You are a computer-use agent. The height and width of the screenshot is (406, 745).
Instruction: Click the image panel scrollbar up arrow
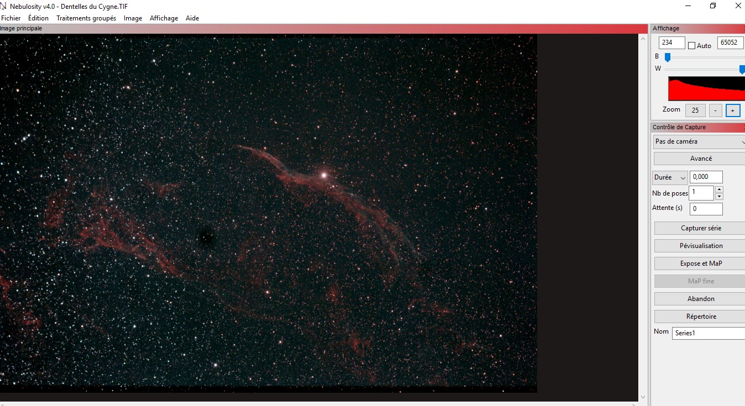pyautogui.click(x=643, y=39)
